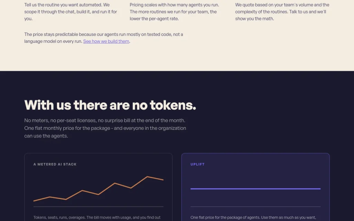Click the 'The price stays predictable' paragraph
Image resolution: width=354 pixels, height=221 pixels.
[x=104, y=38]
